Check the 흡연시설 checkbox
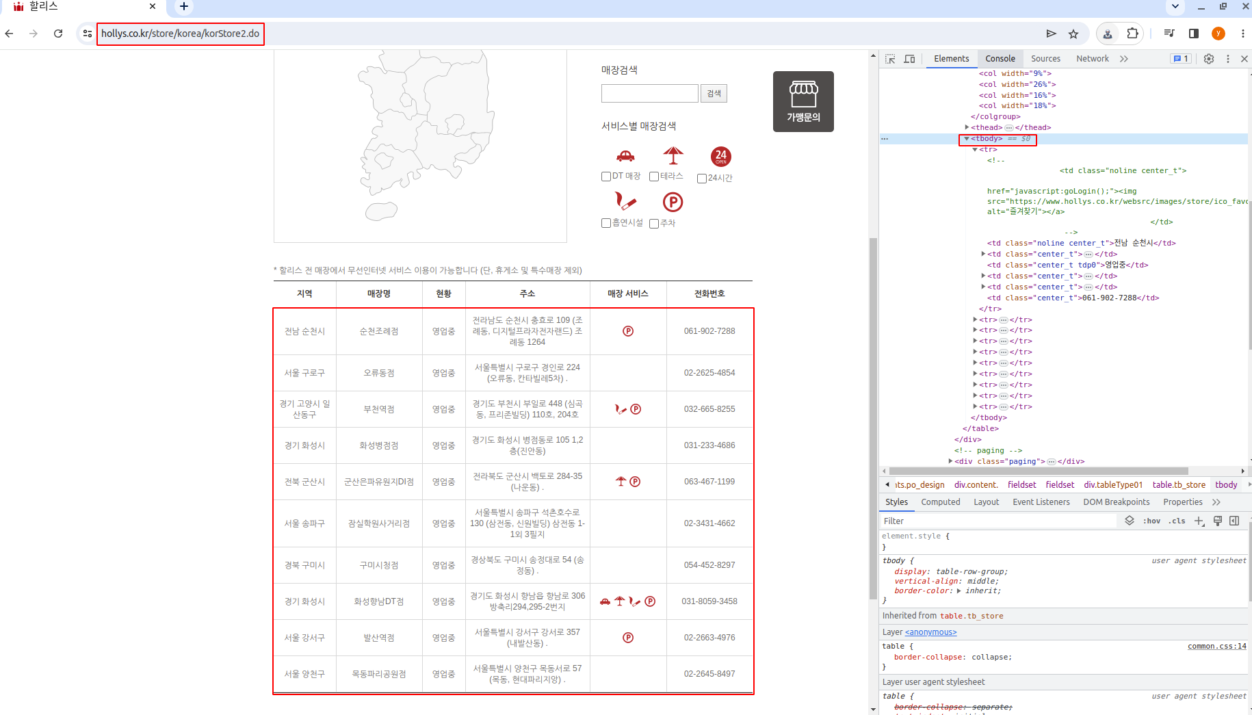Image resolution: width=1252 pixels, height=715 pixels. [606, 223]
